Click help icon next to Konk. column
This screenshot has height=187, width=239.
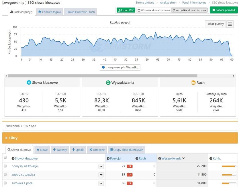point(211,159)
